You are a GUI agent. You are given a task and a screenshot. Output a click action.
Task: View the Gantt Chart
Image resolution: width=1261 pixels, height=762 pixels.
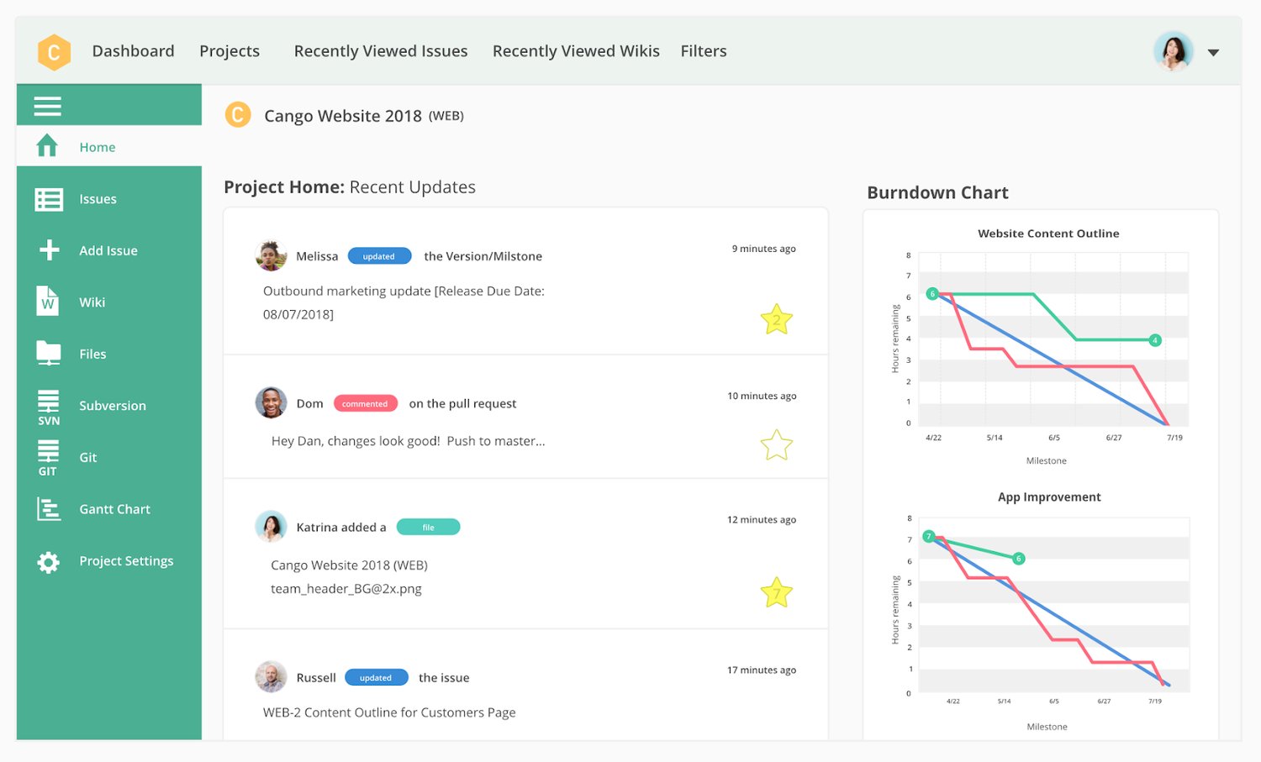[x=114, y=509]
